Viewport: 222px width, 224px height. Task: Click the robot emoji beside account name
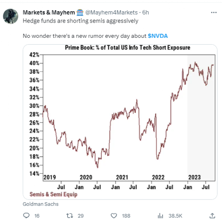[x=80, y=12]
